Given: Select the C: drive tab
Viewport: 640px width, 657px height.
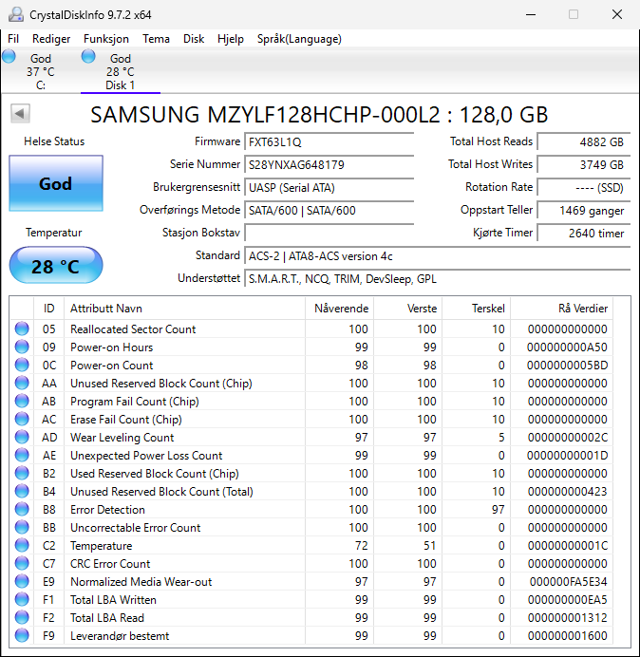Looking at the screenshot, I should pyautogui.click(x=40, y=71).
